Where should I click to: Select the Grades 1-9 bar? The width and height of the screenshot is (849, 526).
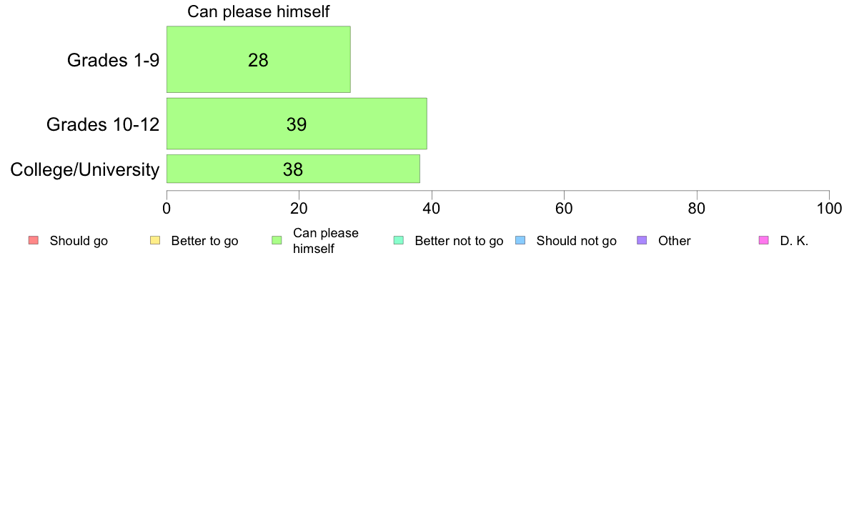[x=258, y=59]
